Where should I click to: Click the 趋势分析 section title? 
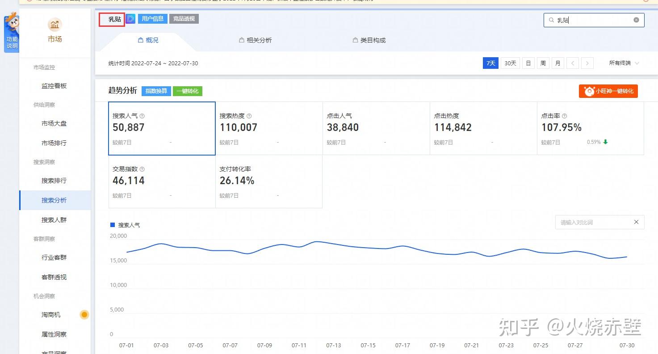click(x=123, y=90)
